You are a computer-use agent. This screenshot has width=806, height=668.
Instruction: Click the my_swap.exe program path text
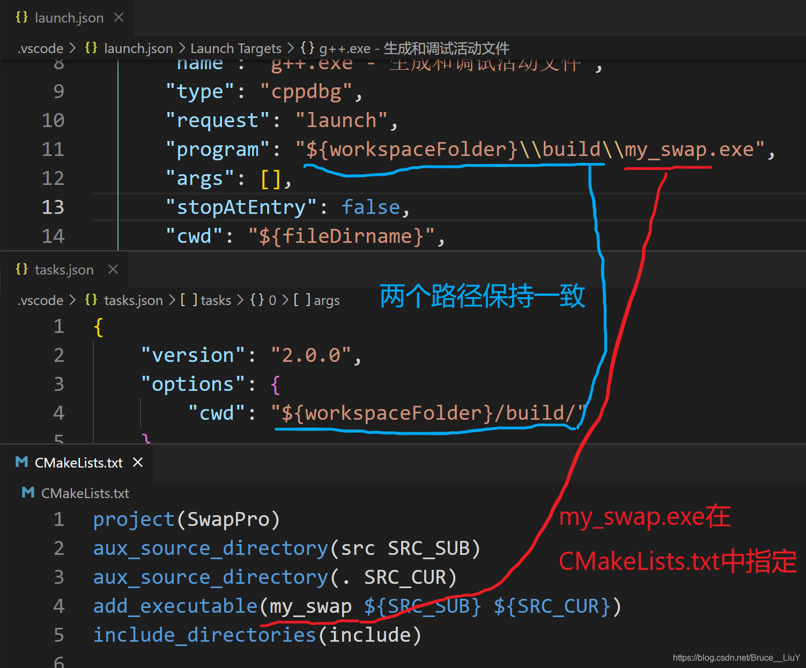(x=690, y=150)
